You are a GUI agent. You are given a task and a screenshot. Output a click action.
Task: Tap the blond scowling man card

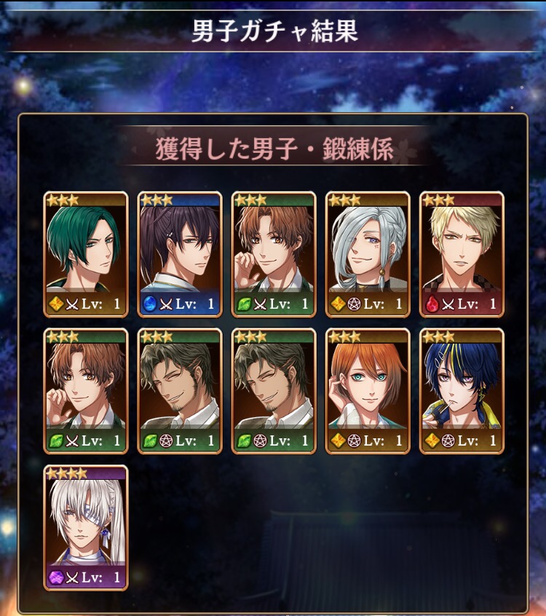click(x=462, y=254)
